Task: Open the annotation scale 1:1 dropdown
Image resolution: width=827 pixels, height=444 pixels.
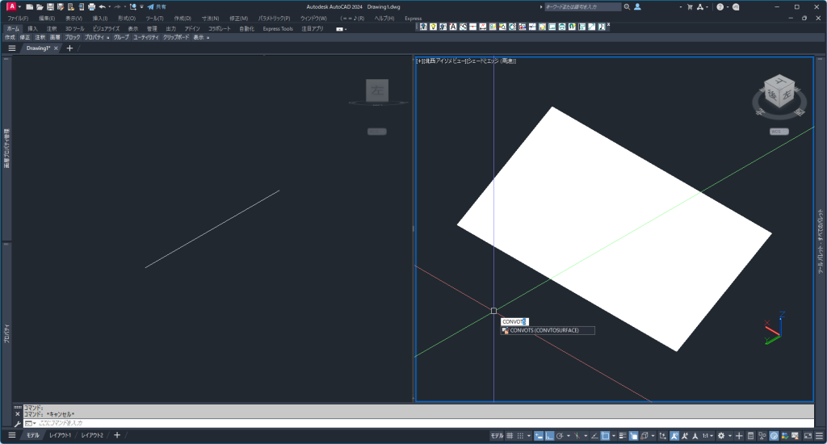Action: coord(707,436)
